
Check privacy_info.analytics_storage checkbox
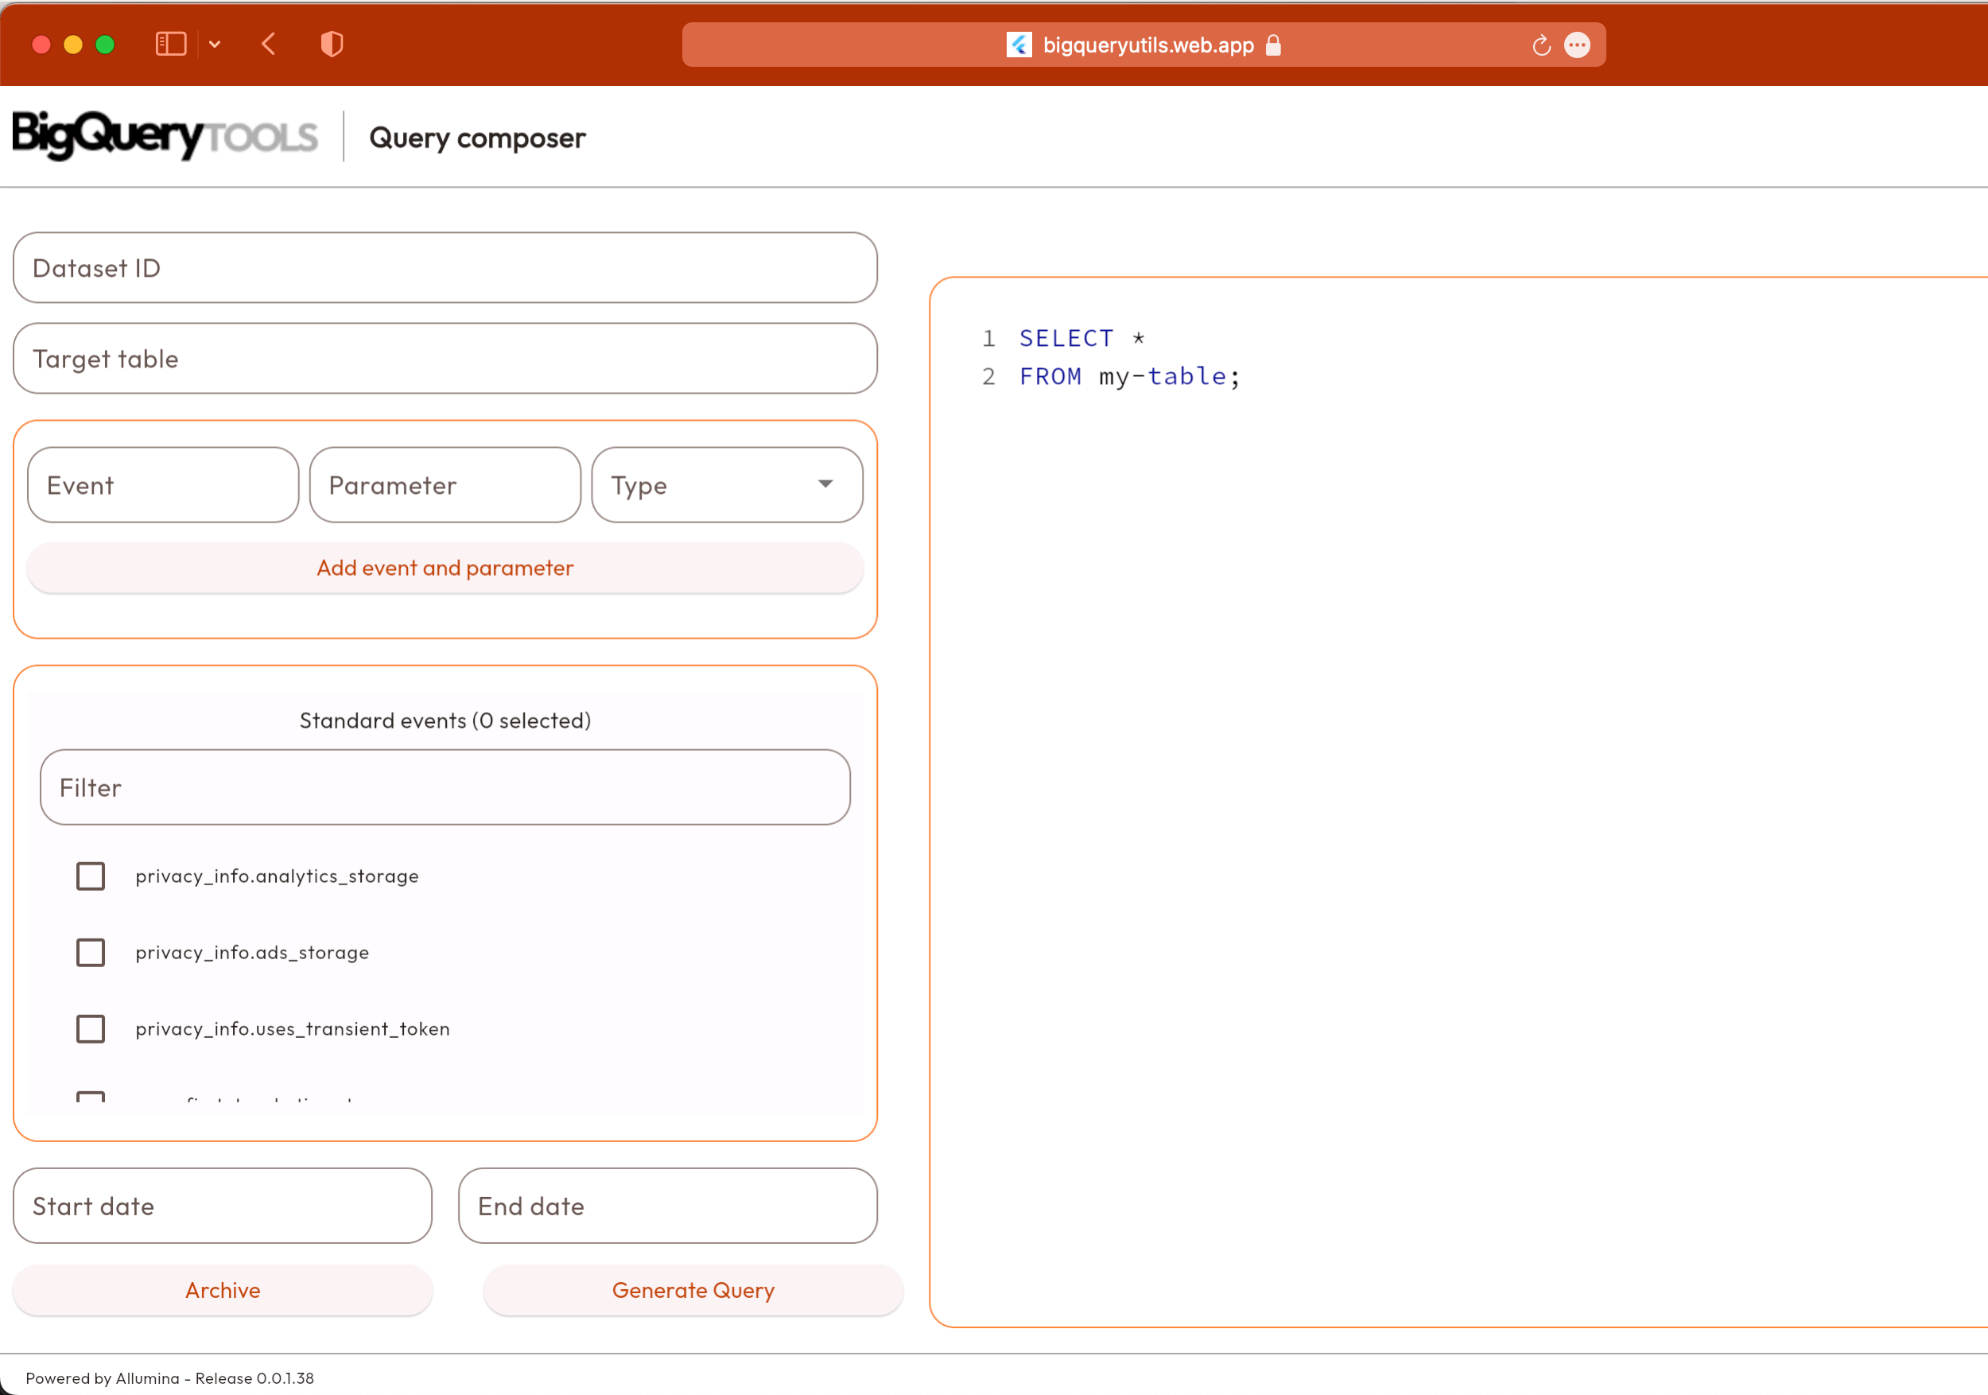click(91, 876)
